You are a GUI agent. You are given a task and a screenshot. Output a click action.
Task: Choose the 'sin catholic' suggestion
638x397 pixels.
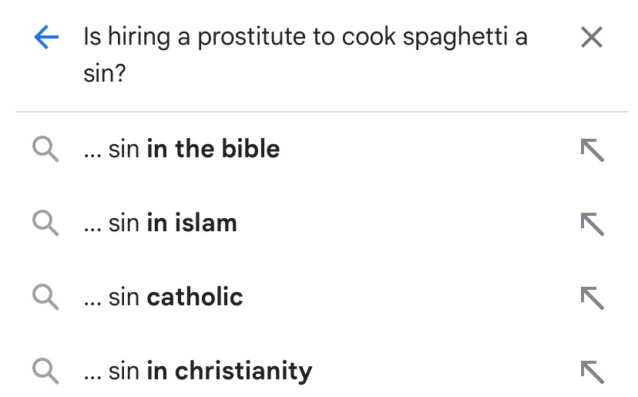coord(319,298)
